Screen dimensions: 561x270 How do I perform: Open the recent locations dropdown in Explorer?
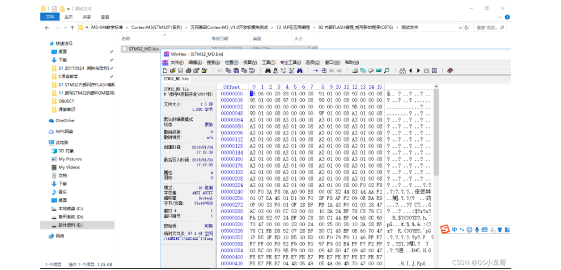pyautogui.click(x=65, y=27)
